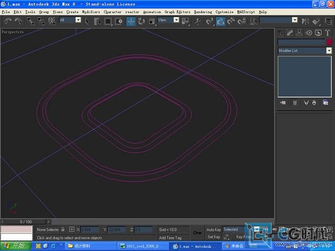Toggle Show End Result icon
This screenshot has width=335, height=251.
[x=295, y=103]
